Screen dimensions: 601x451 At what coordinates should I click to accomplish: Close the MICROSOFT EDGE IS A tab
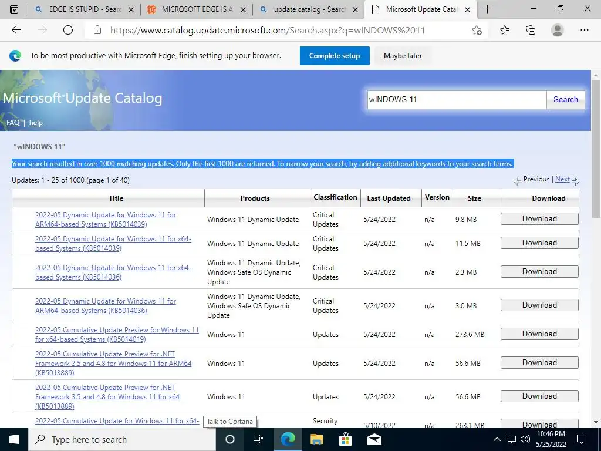(x=243, y=9)
